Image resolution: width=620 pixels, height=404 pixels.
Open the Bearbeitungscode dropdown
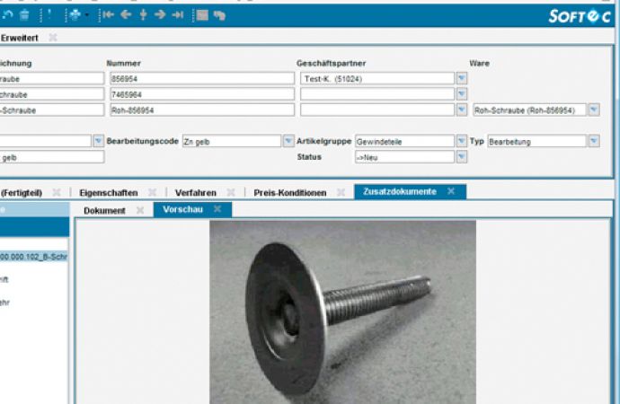(288, 141)
